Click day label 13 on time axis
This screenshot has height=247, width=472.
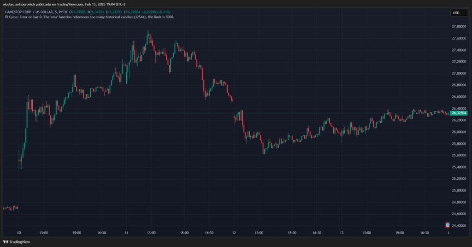(342, 233)
